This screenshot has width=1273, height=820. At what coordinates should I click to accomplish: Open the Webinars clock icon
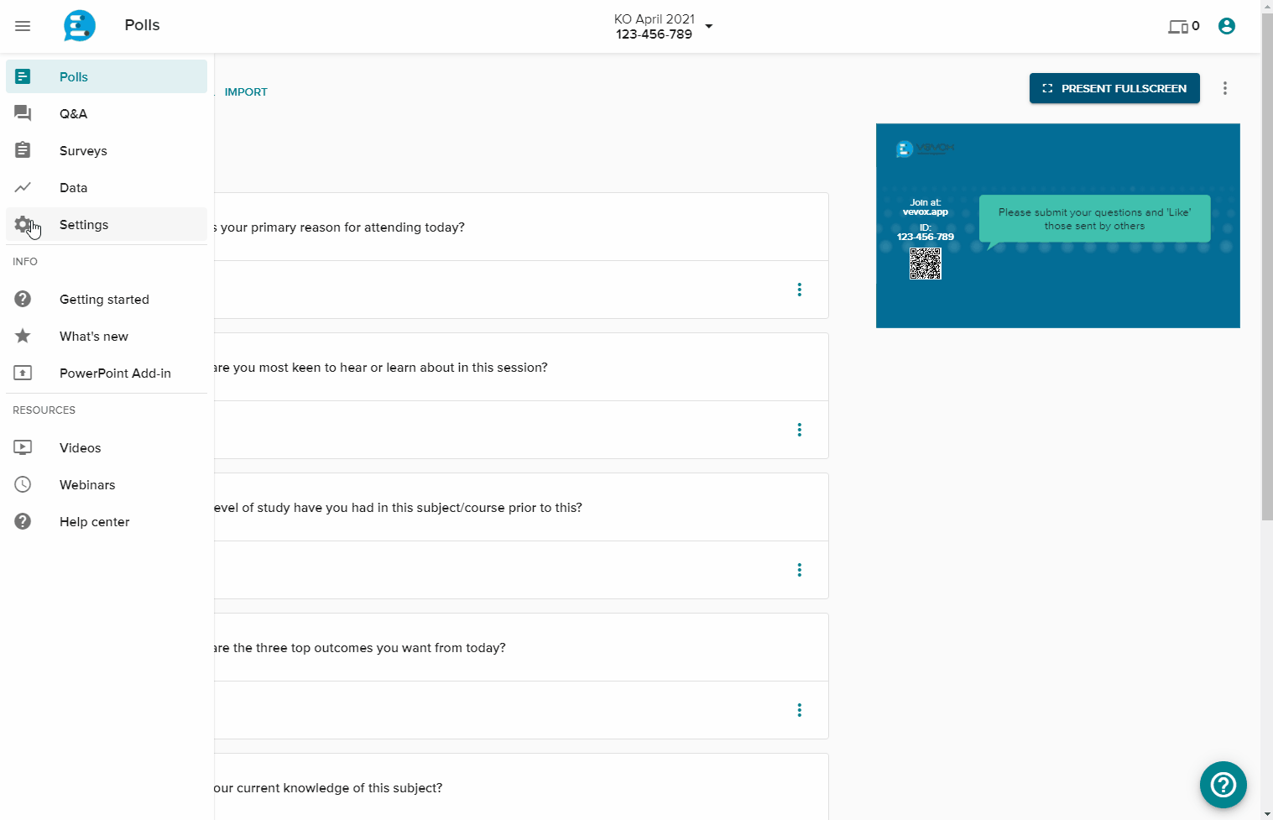tap(23, 484)
